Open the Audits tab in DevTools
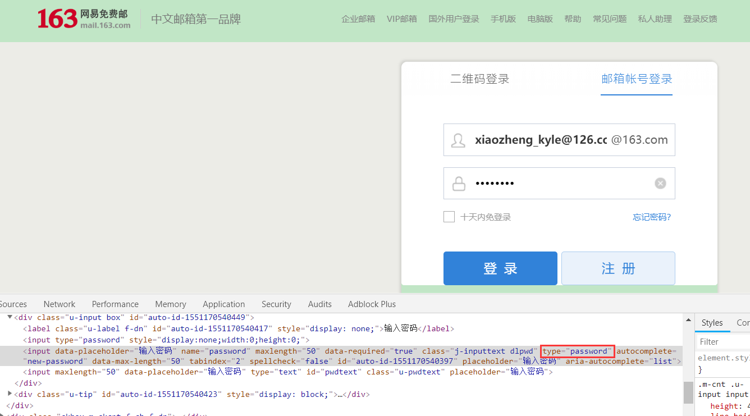750x416 pixels. pos(320,304)
